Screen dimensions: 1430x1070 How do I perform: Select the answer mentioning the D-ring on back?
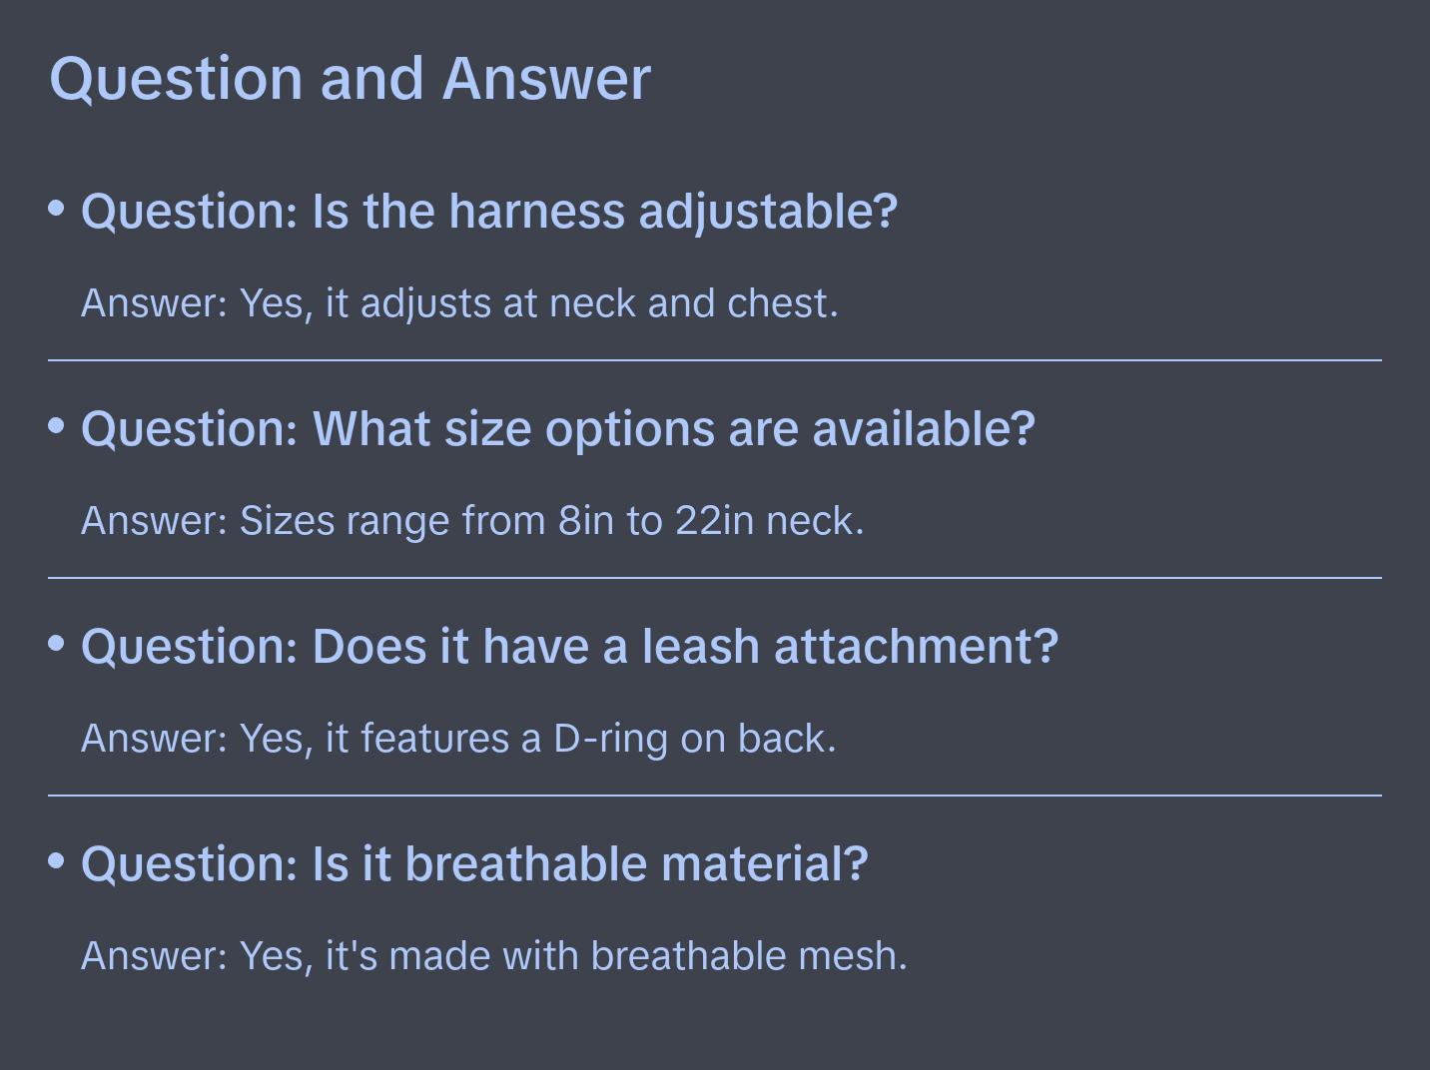click(x=458, y=739)
